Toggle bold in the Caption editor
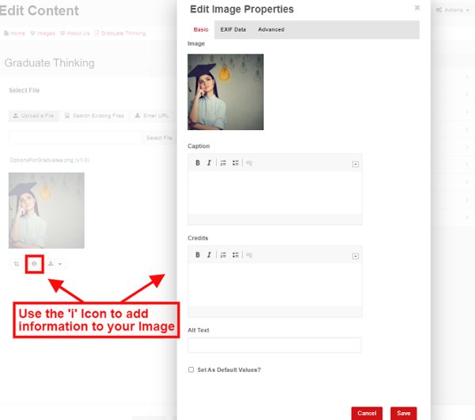The image size is (475, 420). 197,162
